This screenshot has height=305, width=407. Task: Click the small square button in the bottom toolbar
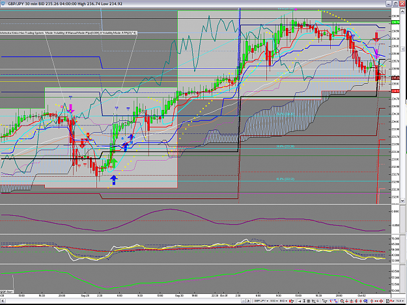243,301
